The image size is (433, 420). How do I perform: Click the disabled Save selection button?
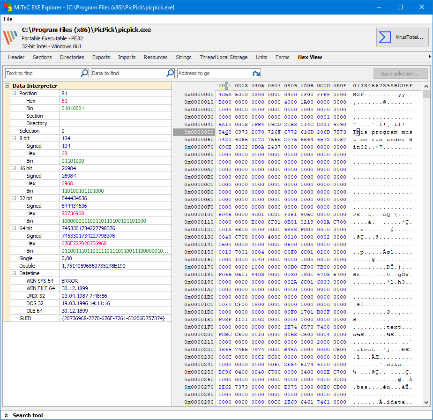pyautogui.click(x=400, y=74)
